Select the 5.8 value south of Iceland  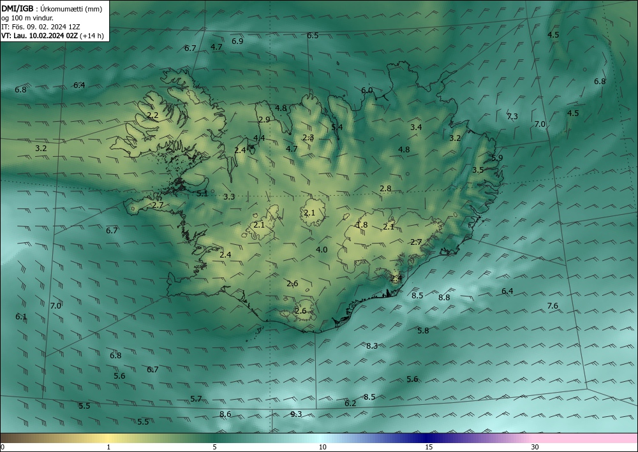[x=423, y=330]
